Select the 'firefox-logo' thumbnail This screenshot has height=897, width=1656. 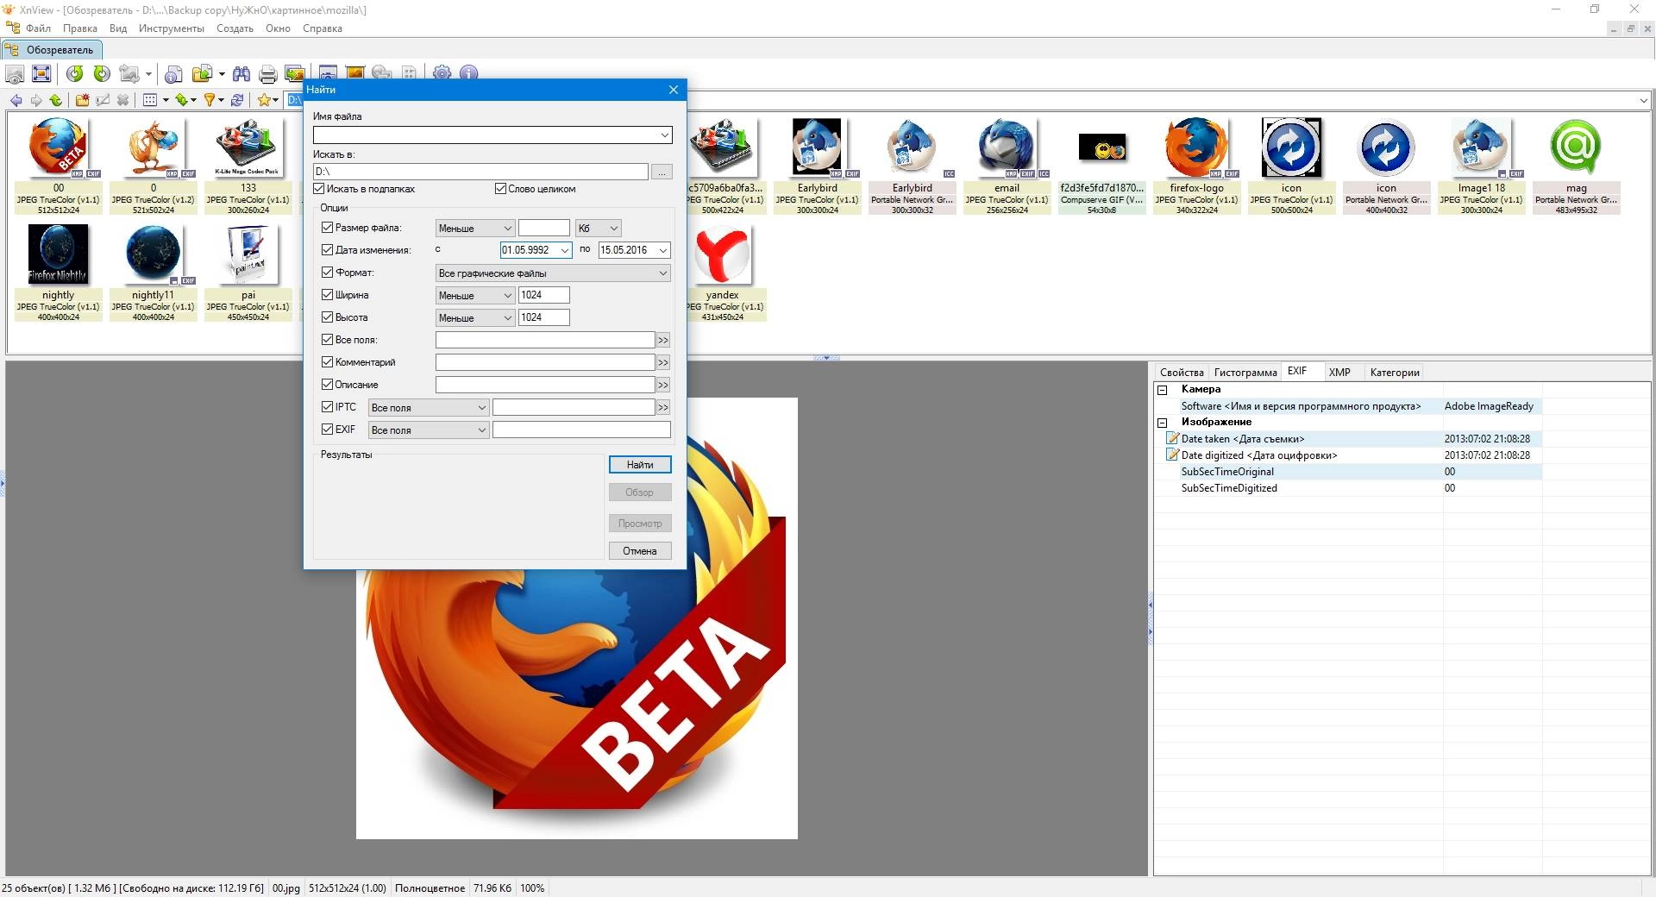pyautogui.click(x=1196, y=166)
